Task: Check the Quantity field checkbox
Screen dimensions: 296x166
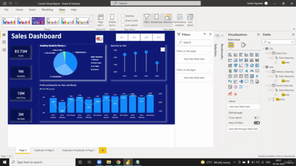Action: (270, 100)
